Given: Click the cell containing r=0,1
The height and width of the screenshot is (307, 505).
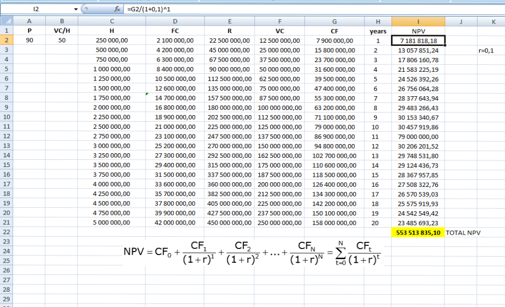Looking at the screenshot, I should (x=486, y=50).
